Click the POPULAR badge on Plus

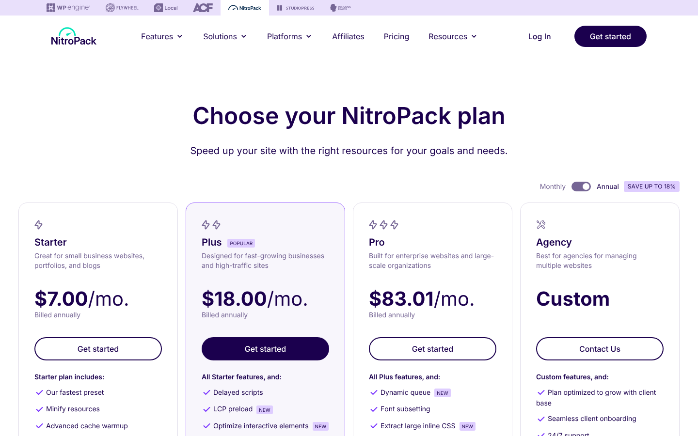point(241,243)
